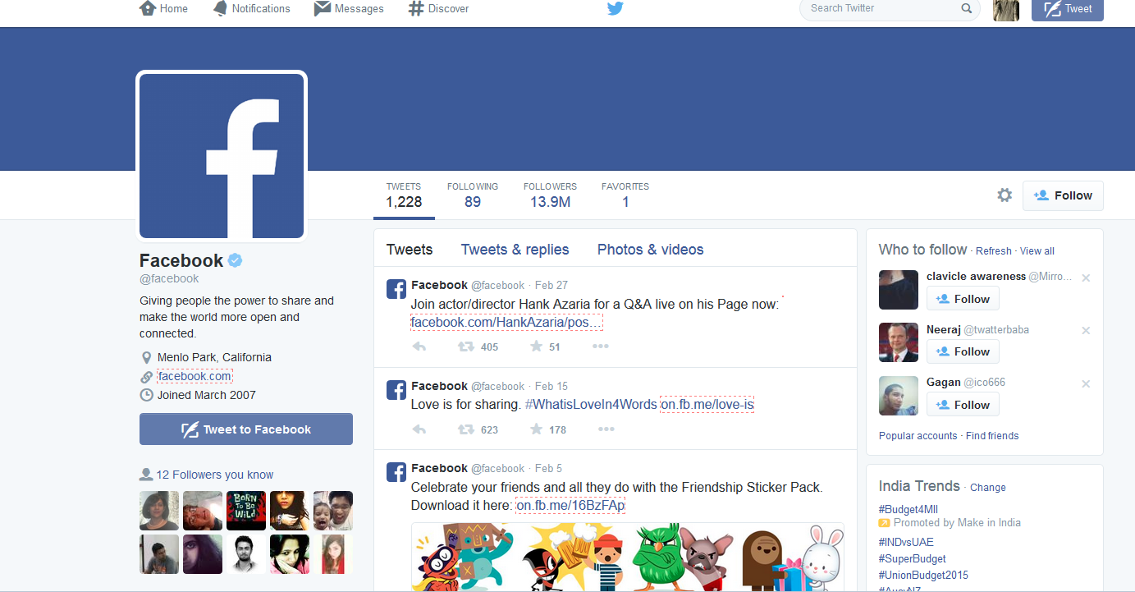Click the Born To Be Wild follower thumbnail
This screenshot has height=592, width=1135.
pyautogui.click(x=246, y=511)
